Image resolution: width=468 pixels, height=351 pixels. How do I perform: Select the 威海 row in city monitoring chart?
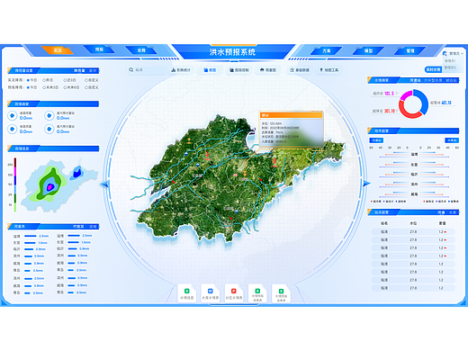click(414, 194)
